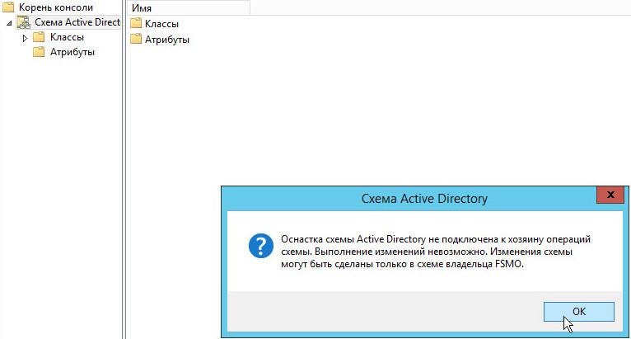Viewport: 631px width, 339px height.
Task: Click the Атрибуты folder icon in tree
Action: (39, 52)
